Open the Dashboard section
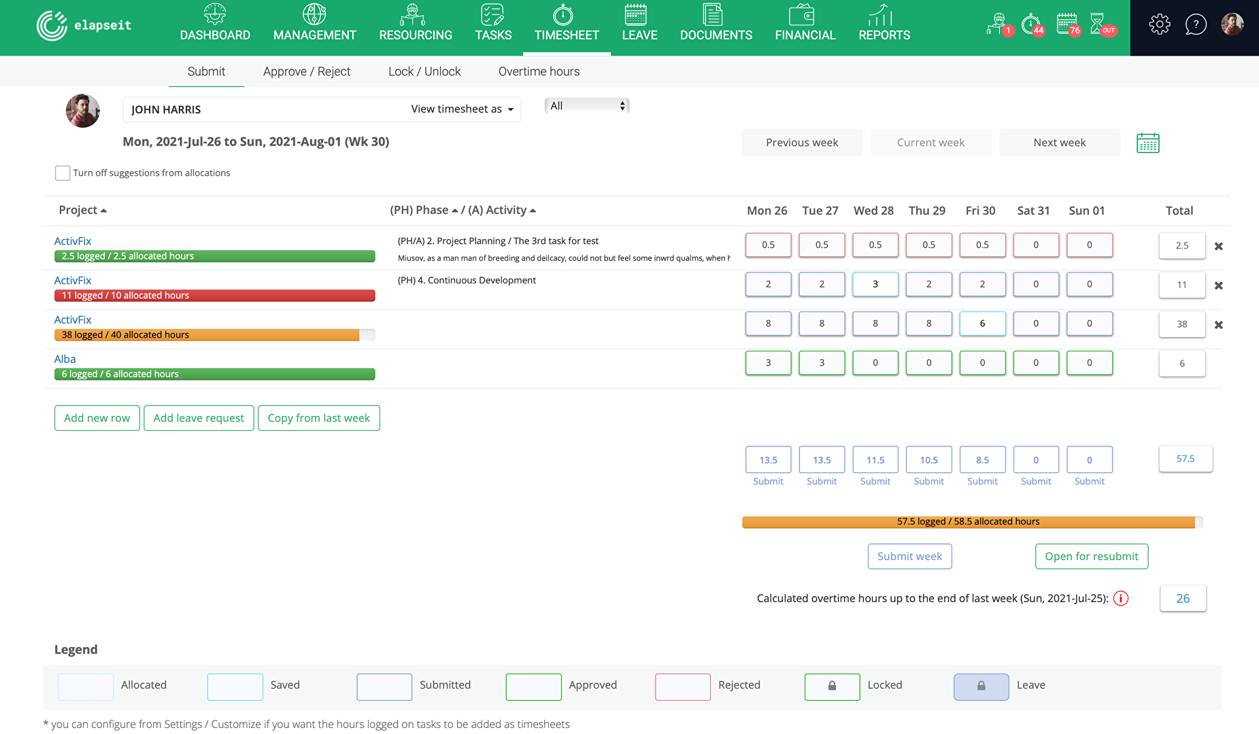 pos(215,23)
